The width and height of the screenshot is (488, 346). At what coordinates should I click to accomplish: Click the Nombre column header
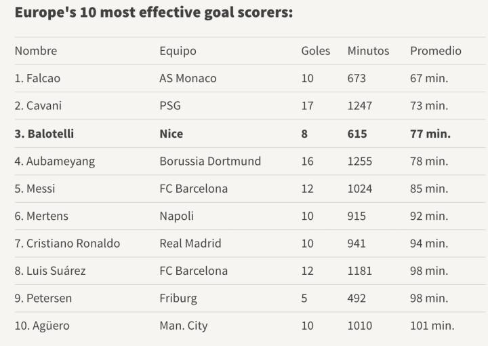pyautogui.click(x=36, y=51)
